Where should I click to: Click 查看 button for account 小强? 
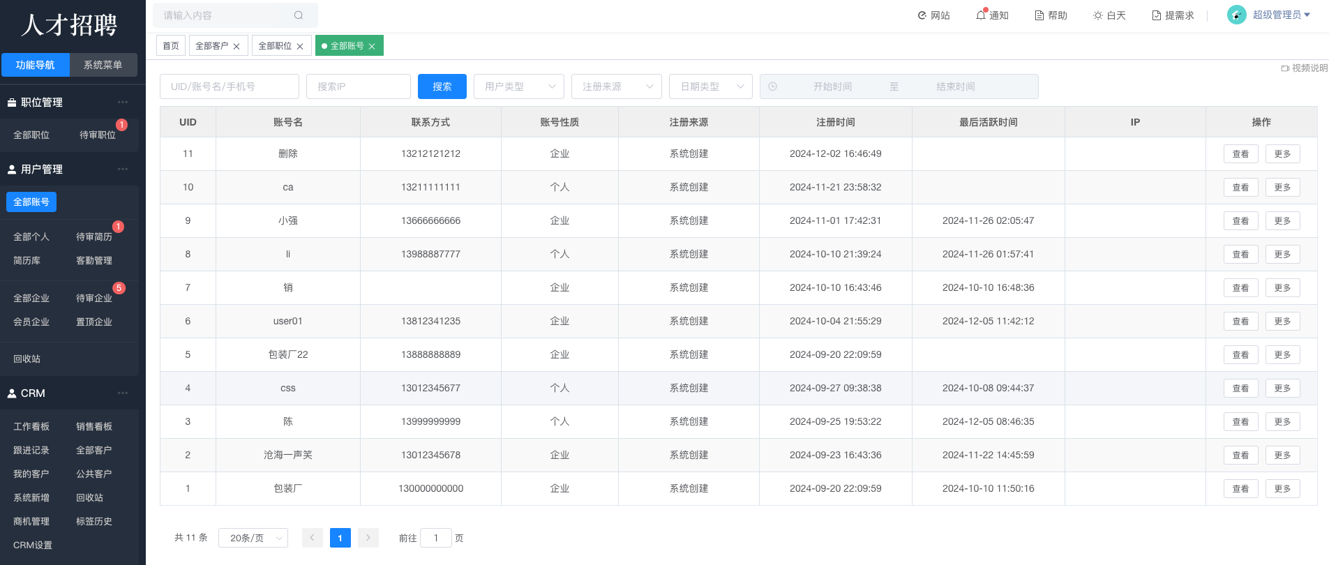pos(1240,220)
